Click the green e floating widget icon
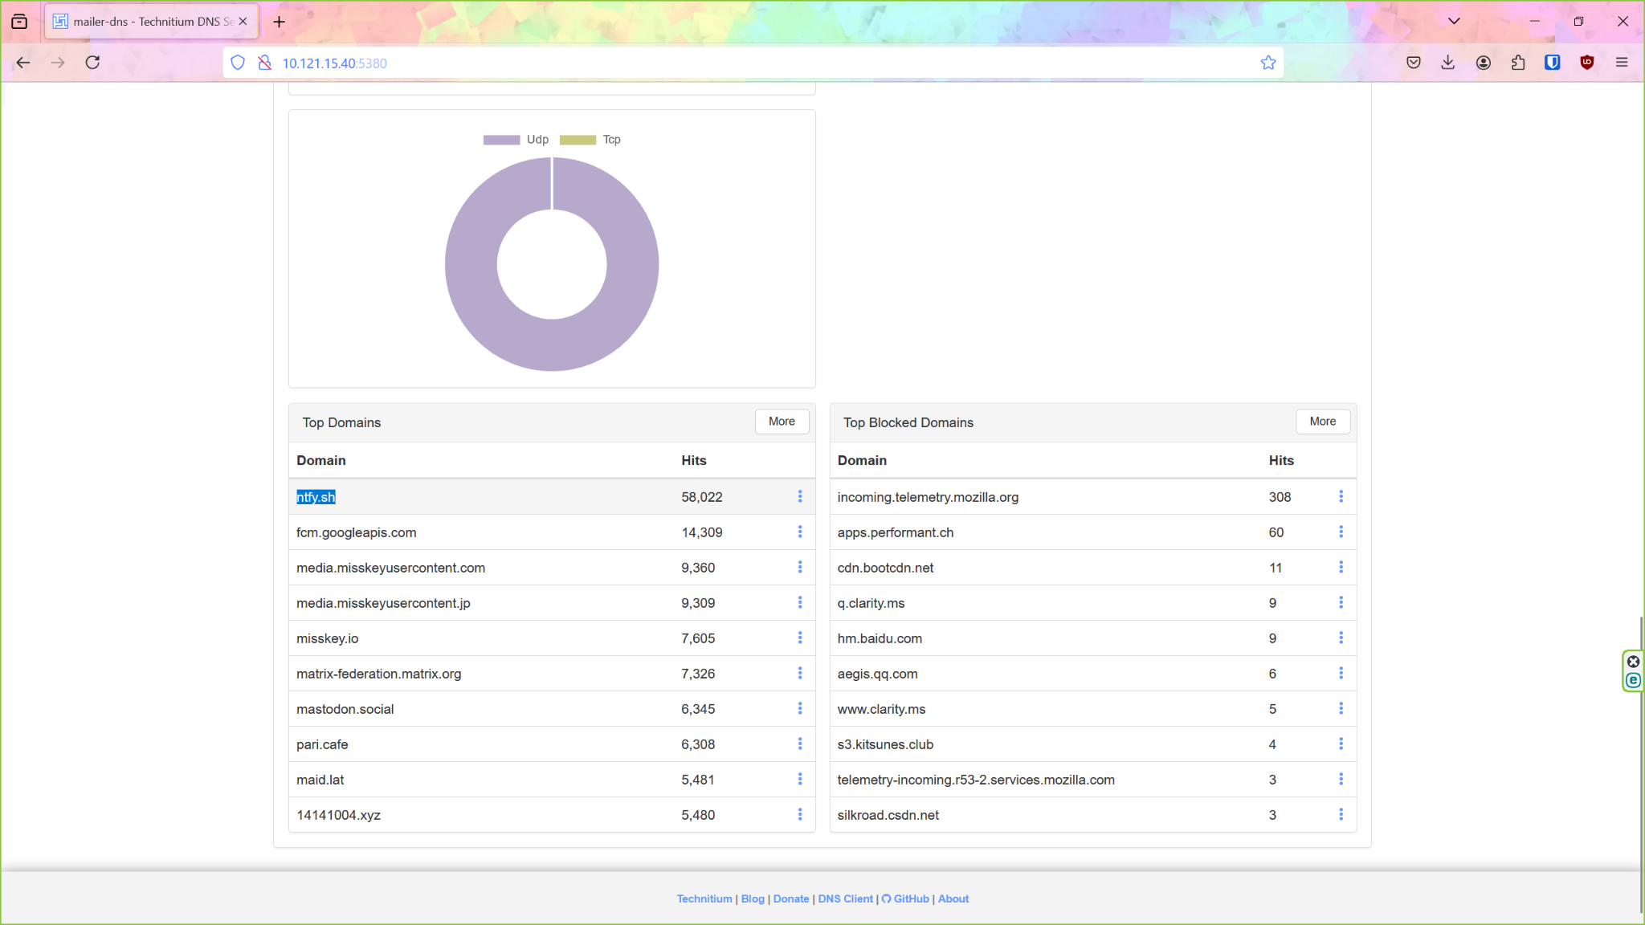This screenshot has width=1645, height=925. pos(1633,680)
